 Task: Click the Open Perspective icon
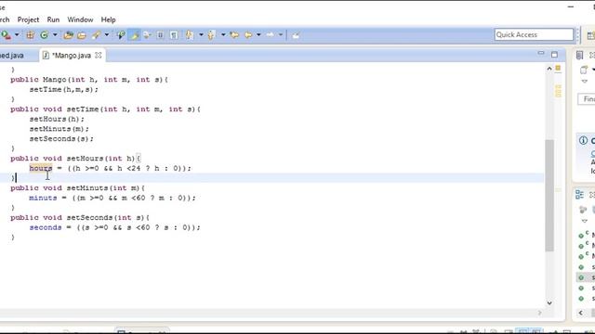pos(590,35)
